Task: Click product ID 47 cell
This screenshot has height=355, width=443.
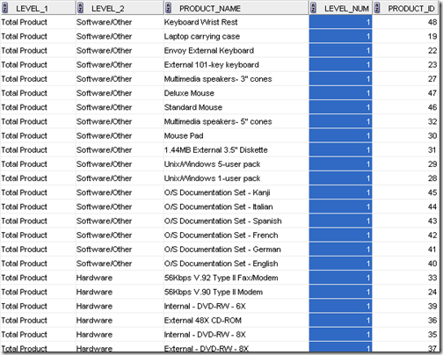Action: [x=405, y=93]
